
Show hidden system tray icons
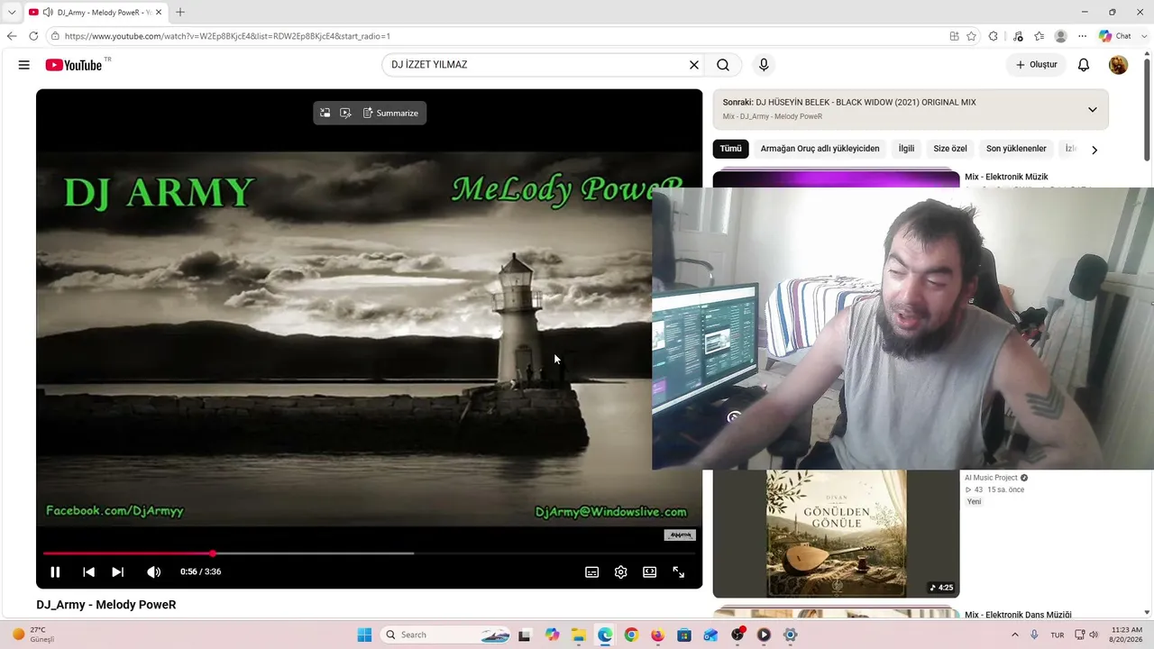point(1015,635)
